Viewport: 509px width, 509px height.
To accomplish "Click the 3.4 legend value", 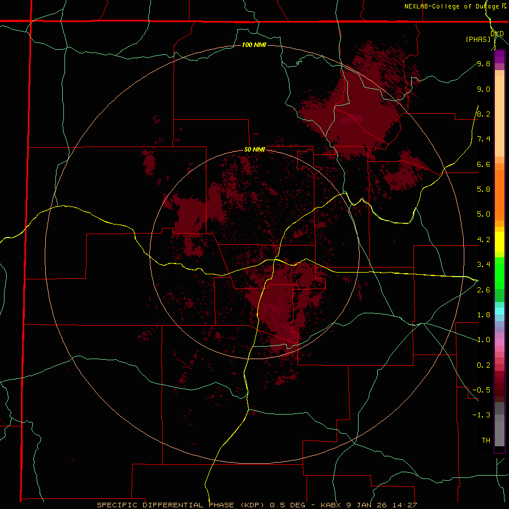I will click(484, 265).
